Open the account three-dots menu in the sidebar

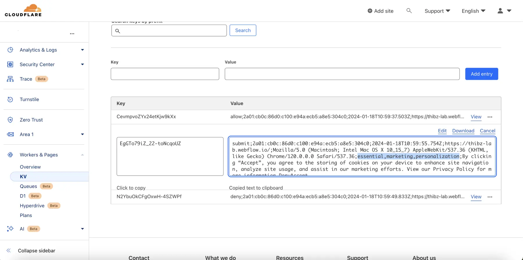(72, 34)
